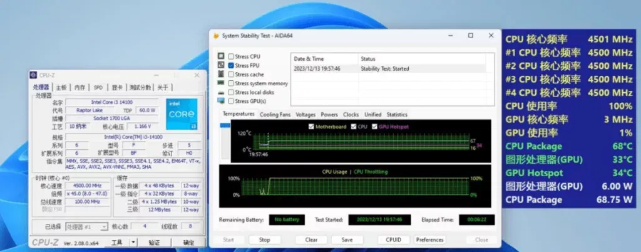The width and height of the screenshot is (641, 252).
Task: Click the monitor icon beside Stress GPU(s)
Action: (x=221, y=101)
